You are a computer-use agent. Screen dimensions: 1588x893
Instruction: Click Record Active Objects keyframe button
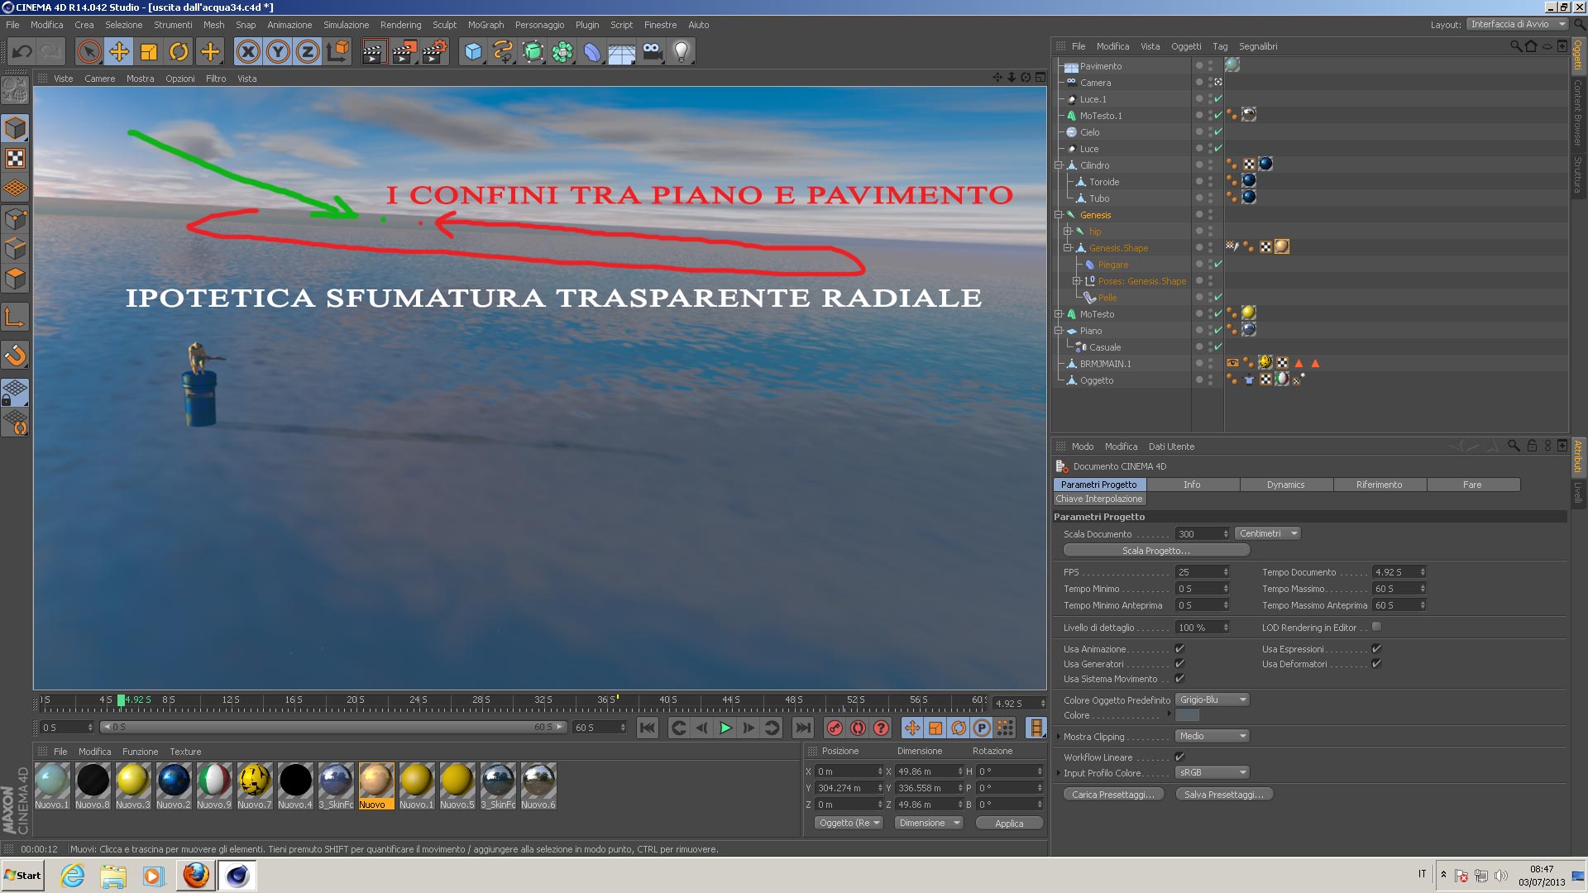(835, 728)
